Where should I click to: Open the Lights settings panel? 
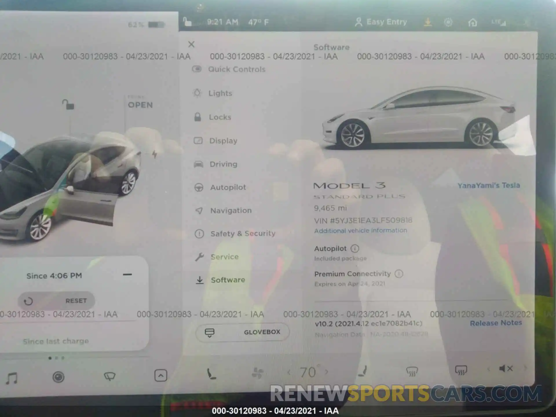point(221,93)
